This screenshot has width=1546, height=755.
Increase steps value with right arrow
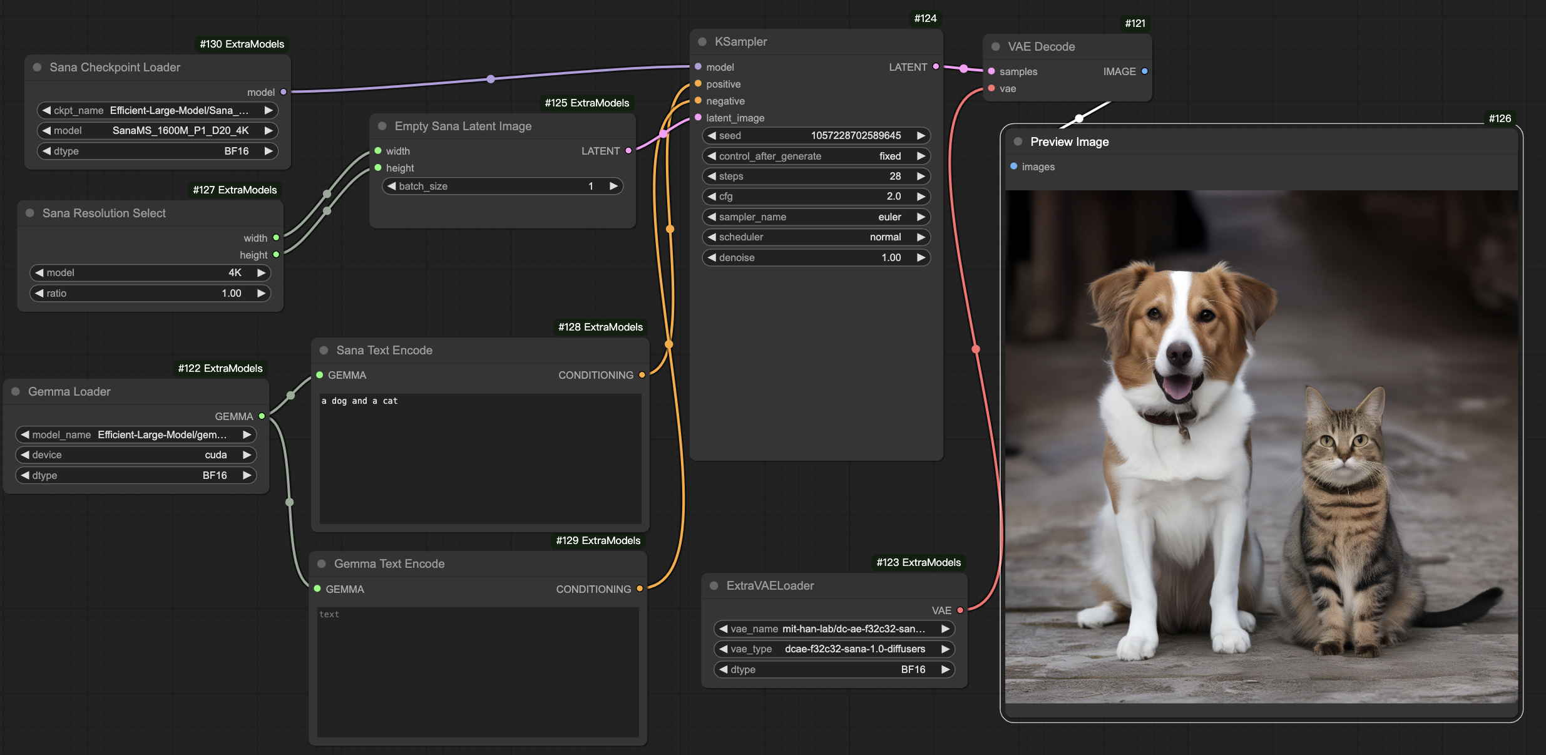[921, 177]
